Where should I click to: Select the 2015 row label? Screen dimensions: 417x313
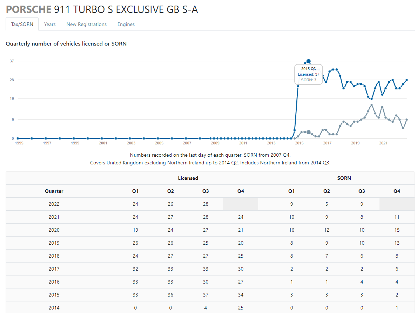(x=54, y=295)
